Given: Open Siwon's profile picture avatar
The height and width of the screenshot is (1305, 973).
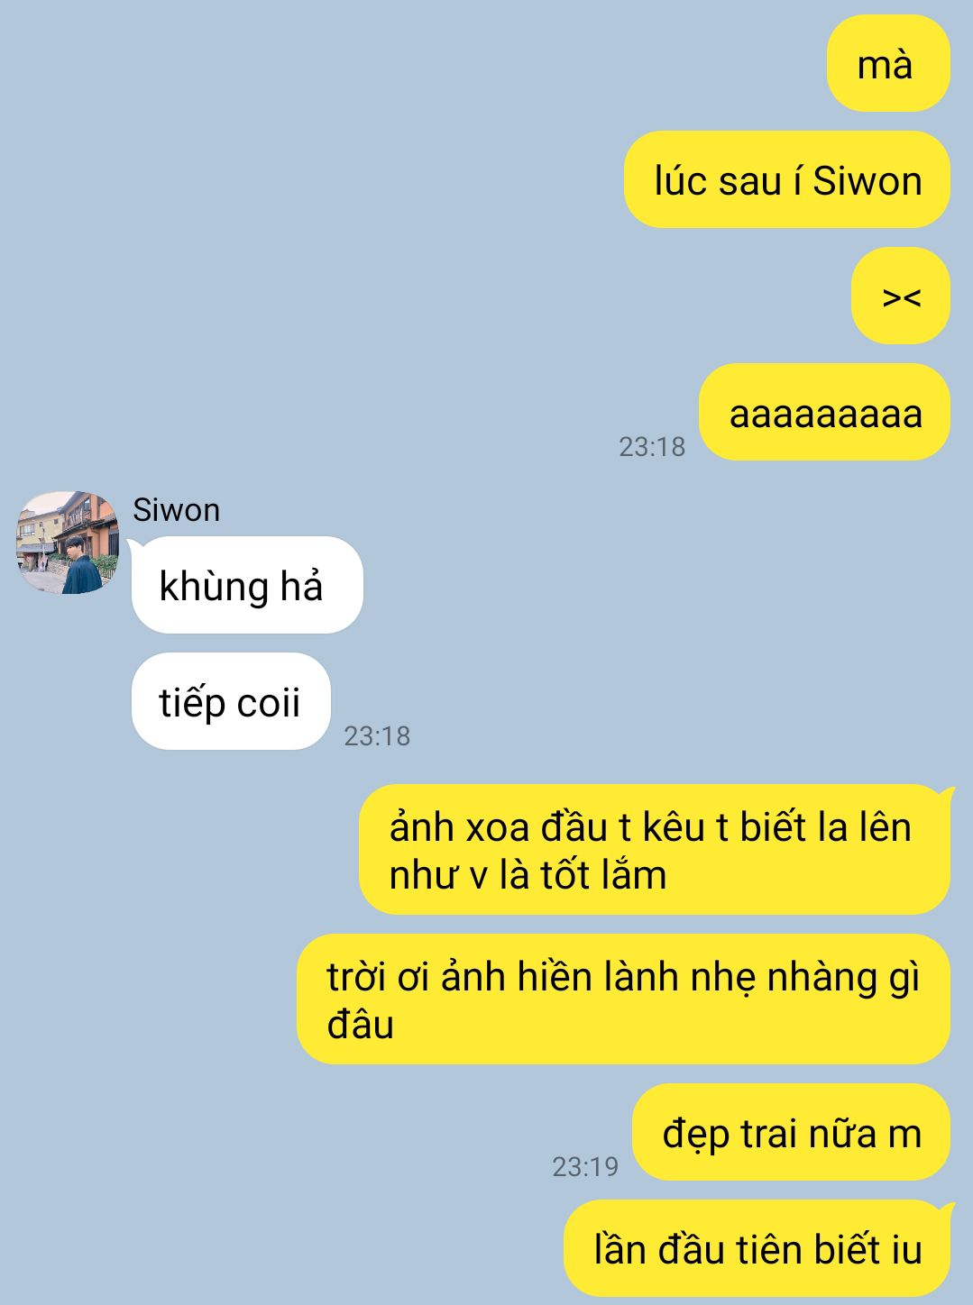Looking at the screenshot, I should [x=68, y=543].
